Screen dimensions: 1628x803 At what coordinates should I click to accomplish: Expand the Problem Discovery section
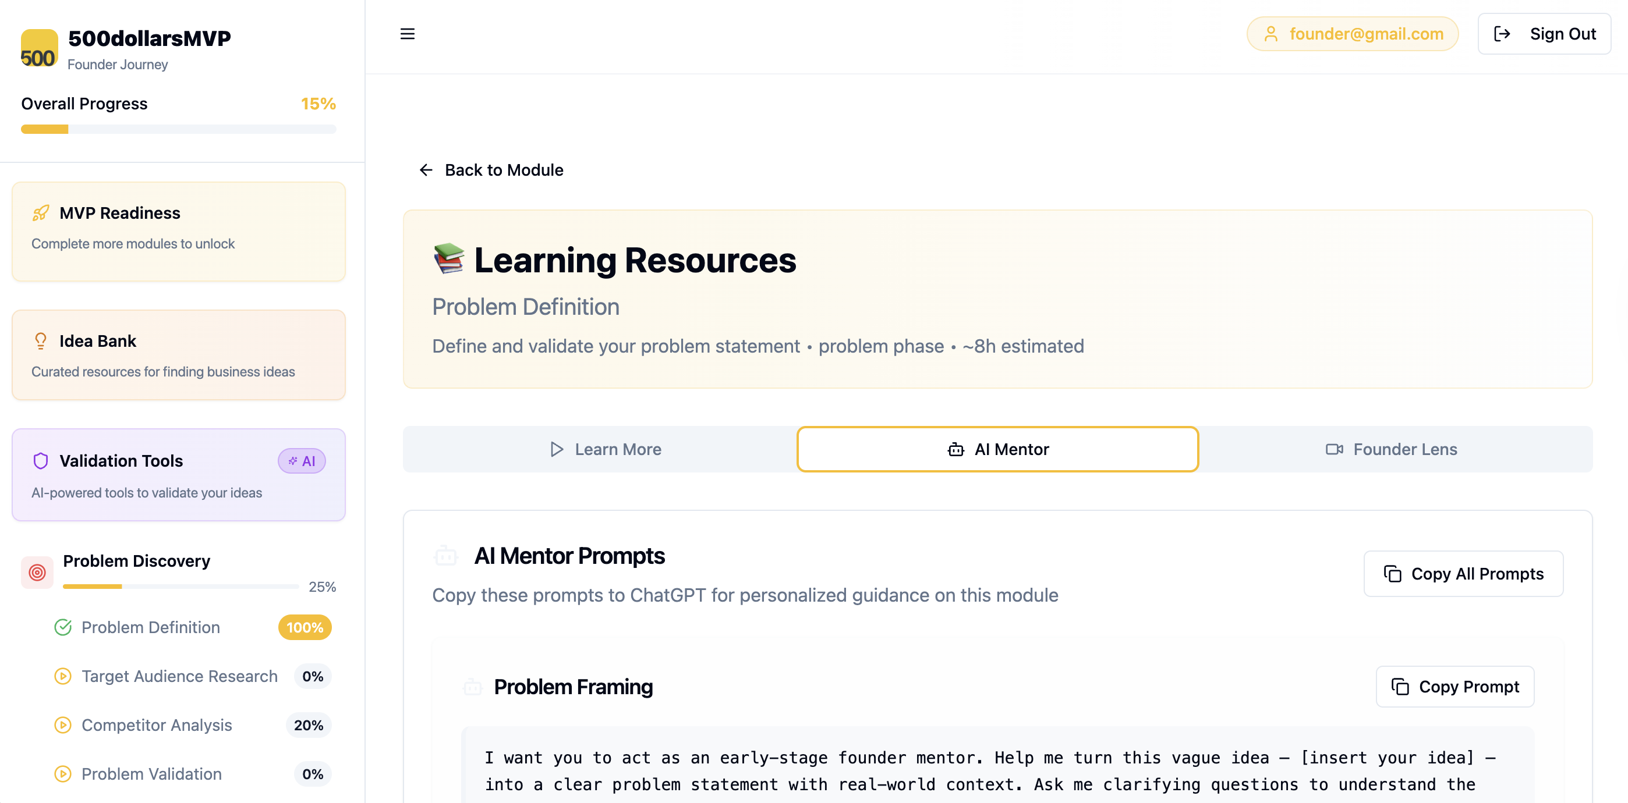(179, 572)
